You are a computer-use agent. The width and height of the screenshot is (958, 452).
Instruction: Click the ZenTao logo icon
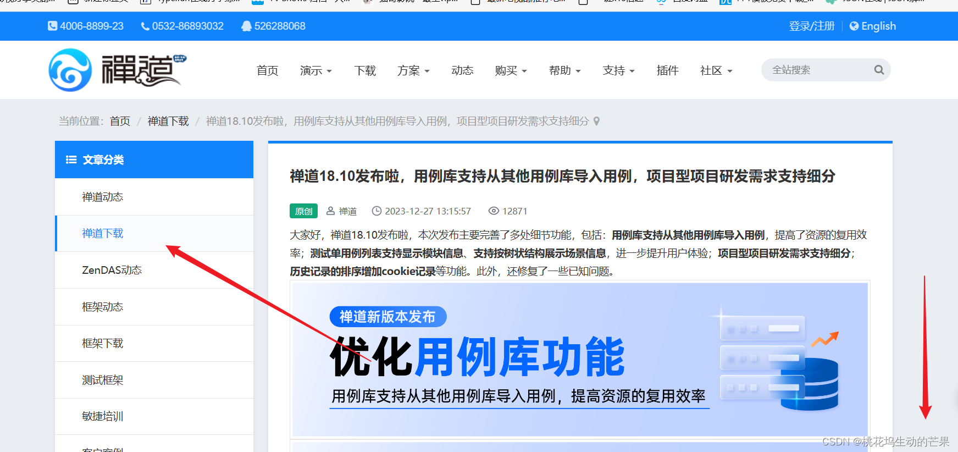click(70, 70)
